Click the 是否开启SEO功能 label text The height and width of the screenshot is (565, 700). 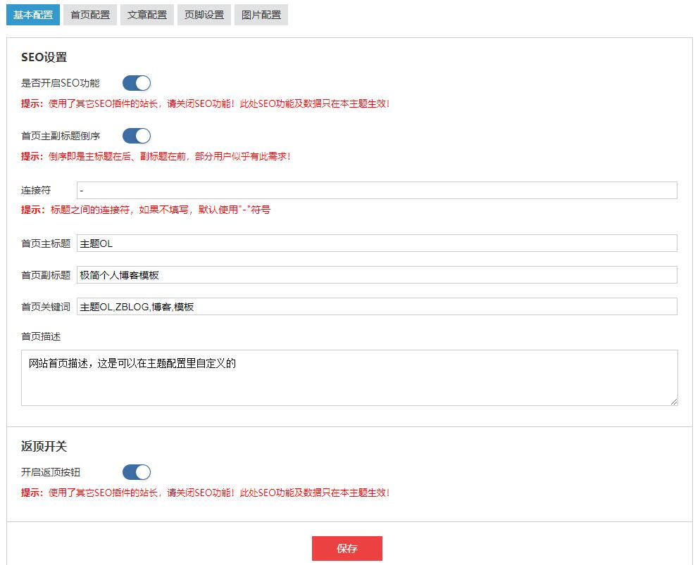click(61, 83)
